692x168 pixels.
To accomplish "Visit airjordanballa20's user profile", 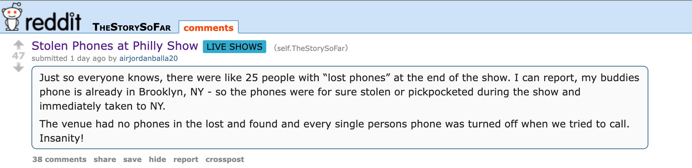I will pos(148,58).
